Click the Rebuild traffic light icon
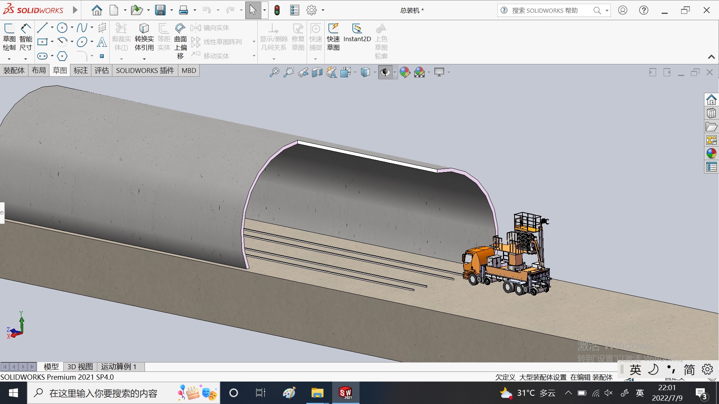The width and height of the screenshot is (719, 404). 277,10
